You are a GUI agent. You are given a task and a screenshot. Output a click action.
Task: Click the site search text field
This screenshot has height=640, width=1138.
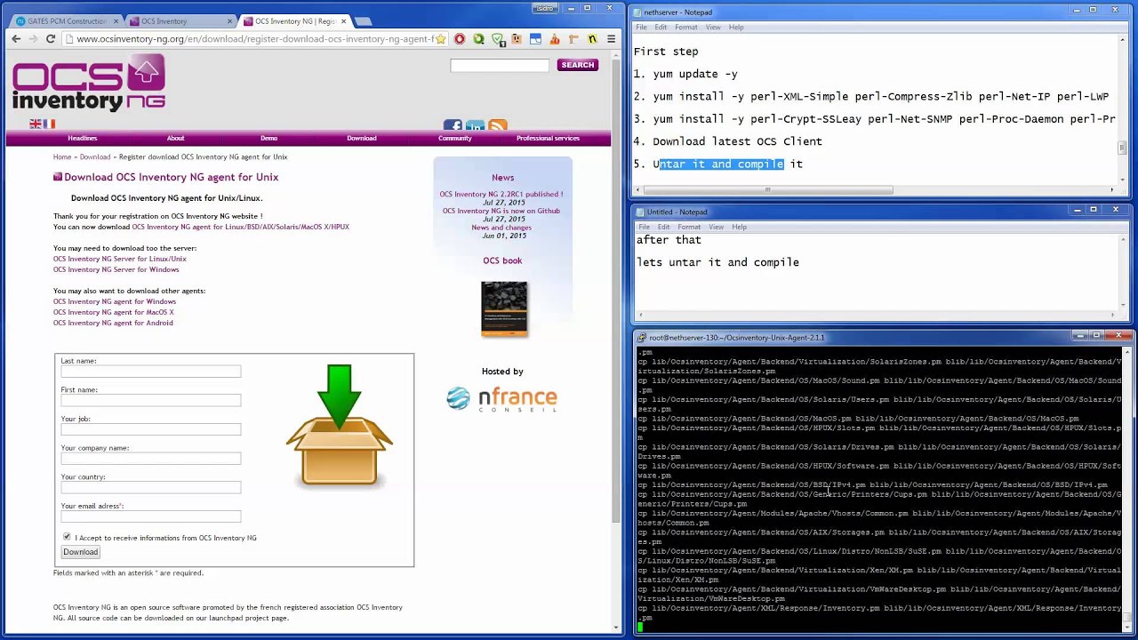[x=500, y=65]
